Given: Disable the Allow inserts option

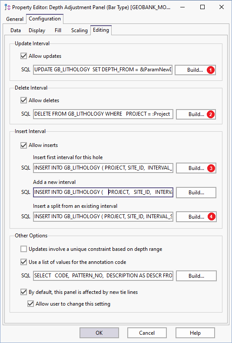Looking at the screenshot, I should coord(23,145).
